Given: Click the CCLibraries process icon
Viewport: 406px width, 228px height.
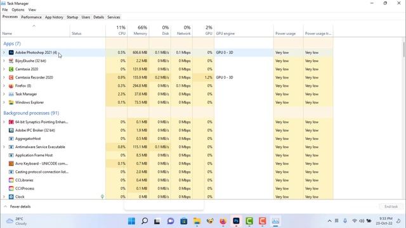Looking at the screenshot, I should [x=11, y=180].
